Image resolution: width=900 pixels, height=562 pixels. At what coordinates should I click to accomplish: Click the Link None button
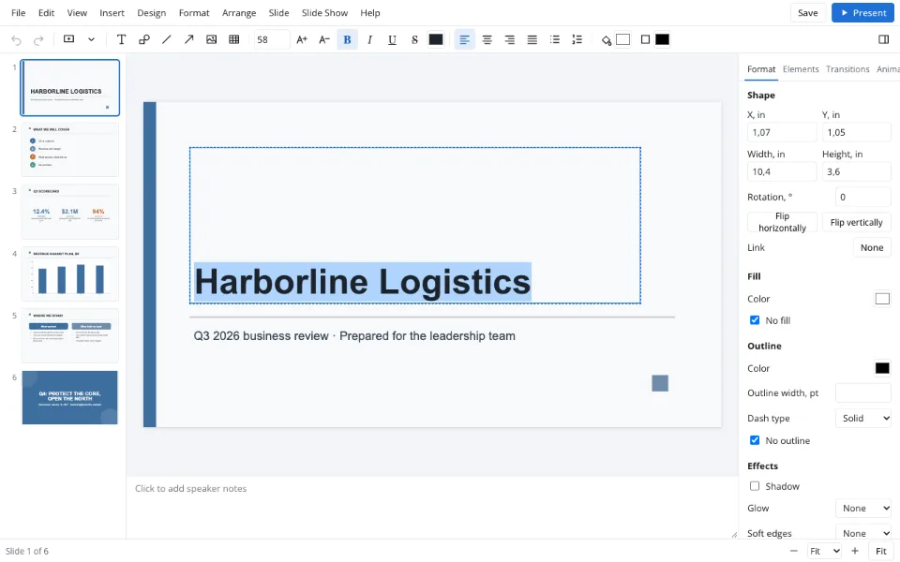point(872,247)
